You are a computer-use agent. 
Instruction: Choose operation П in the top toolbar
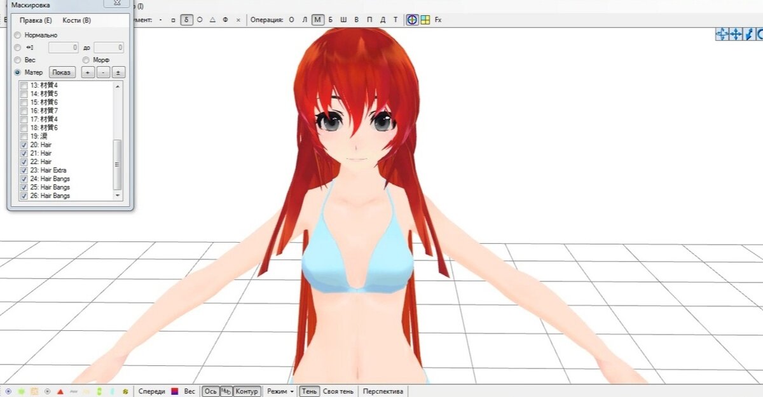pos(370,20)
